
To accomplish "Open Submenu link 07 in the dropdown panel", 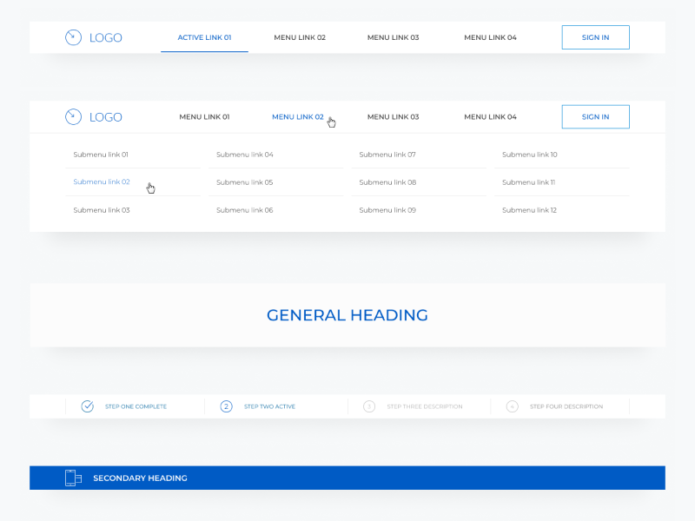I will pos(386,155).
